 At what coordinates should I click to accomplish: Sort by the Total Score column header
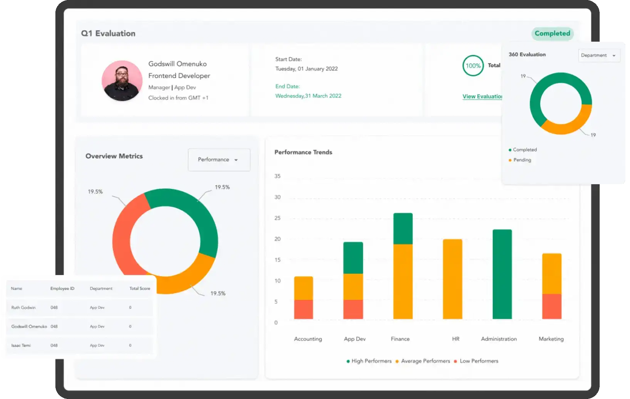[x=139, y=289]
